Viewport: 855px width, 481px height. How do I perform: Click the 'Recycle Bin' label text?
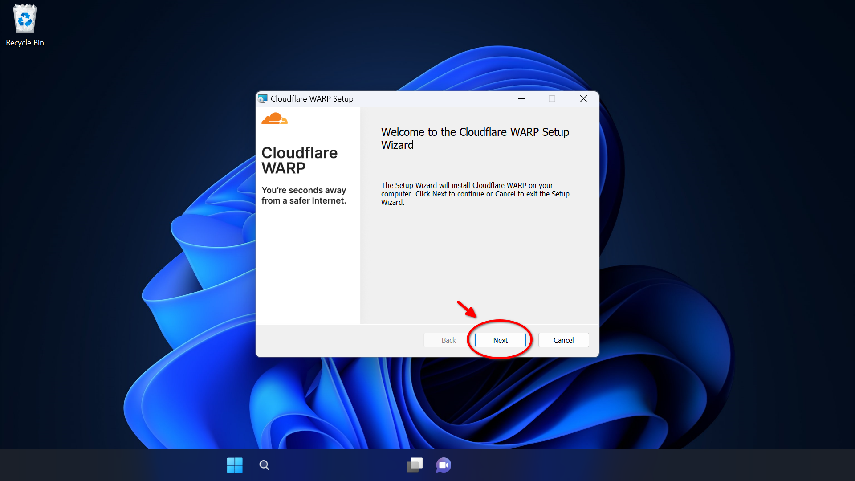click(25, 43)
